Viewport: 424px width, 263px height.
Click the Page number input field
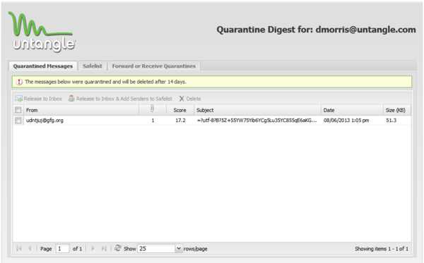pos(62,248)
